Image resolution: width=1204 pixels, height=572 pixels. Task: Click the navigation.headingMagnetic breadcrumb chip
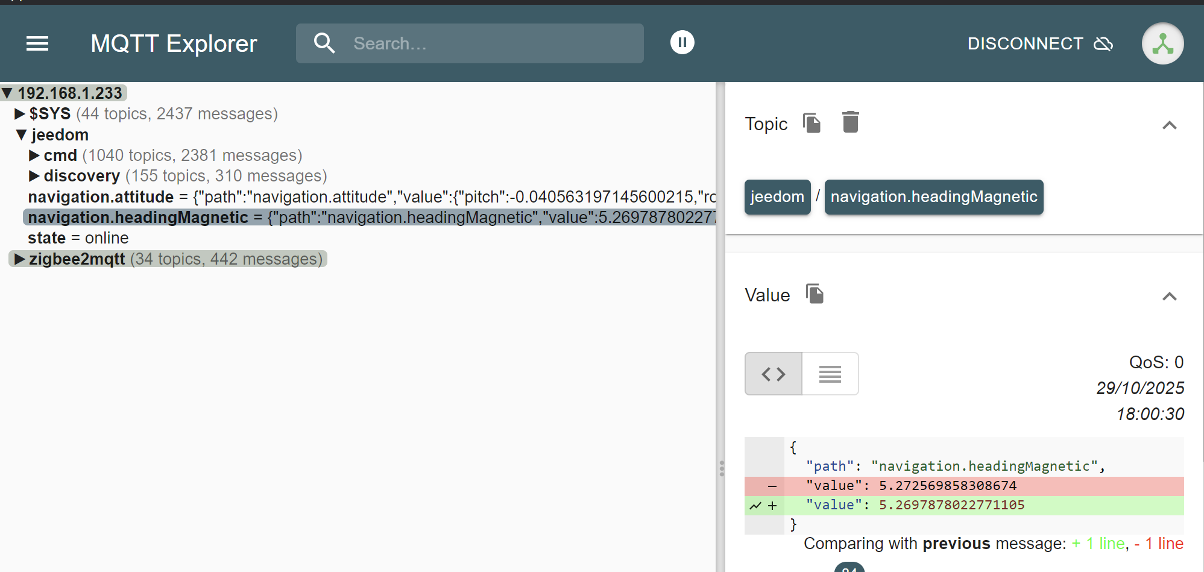(x=933, y=197)
